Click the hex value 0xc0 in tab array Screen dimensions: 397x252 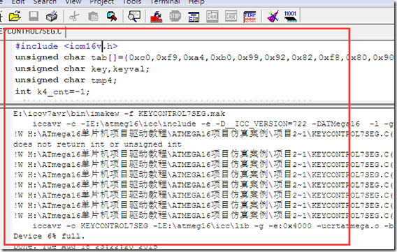pyautogui.click(x=140, y=58)
